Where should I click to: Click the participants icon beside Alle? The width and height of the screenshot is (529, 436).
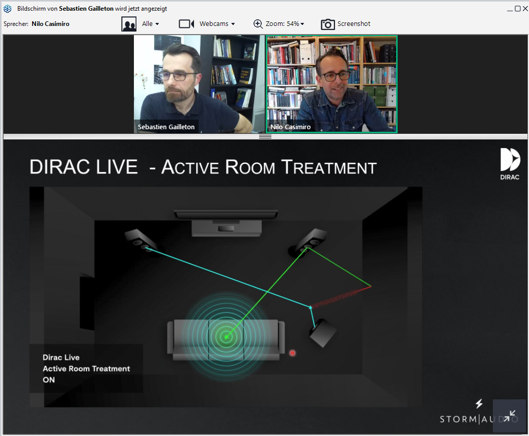click(x=129, y=24)
